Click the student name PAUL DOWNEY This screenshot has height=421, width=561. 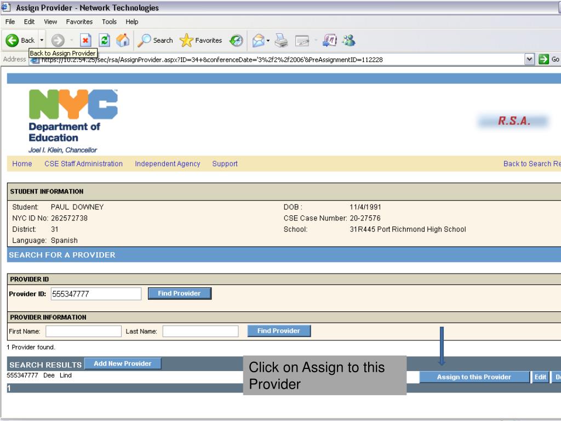pos(77,207)
